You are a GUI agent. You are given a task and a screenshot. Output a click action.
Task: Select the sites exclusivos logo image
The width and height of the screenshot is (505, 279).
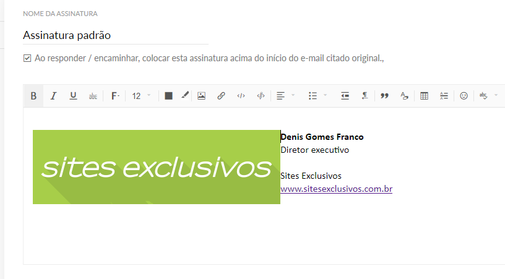pos(157,167)
